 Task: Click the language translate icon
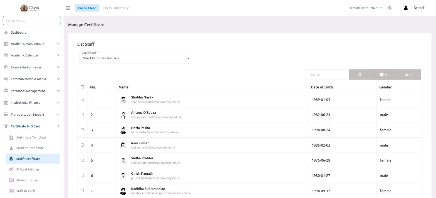tap(389, 8)
